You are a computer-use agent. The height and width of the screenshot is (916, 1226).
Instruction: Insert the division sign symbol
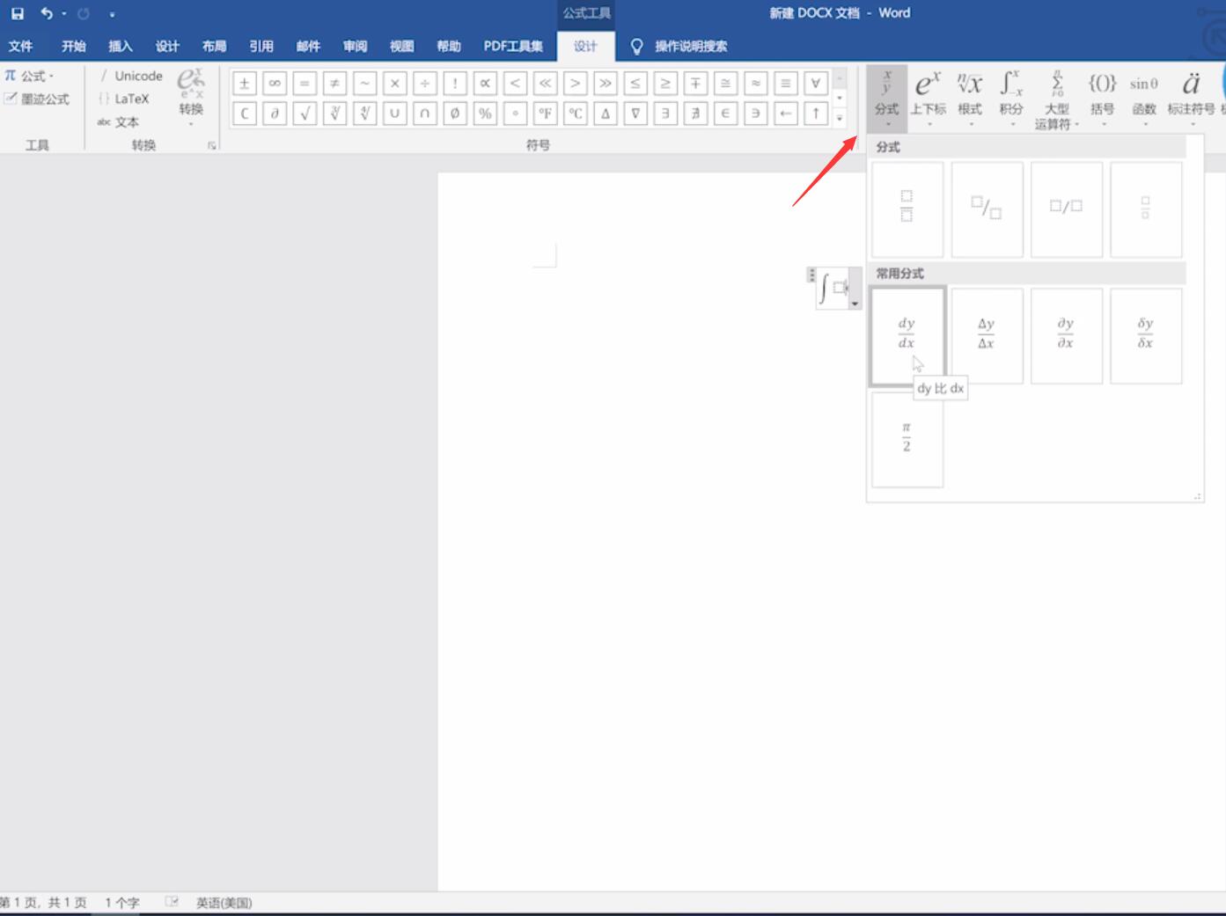click(x=425, y=84)
